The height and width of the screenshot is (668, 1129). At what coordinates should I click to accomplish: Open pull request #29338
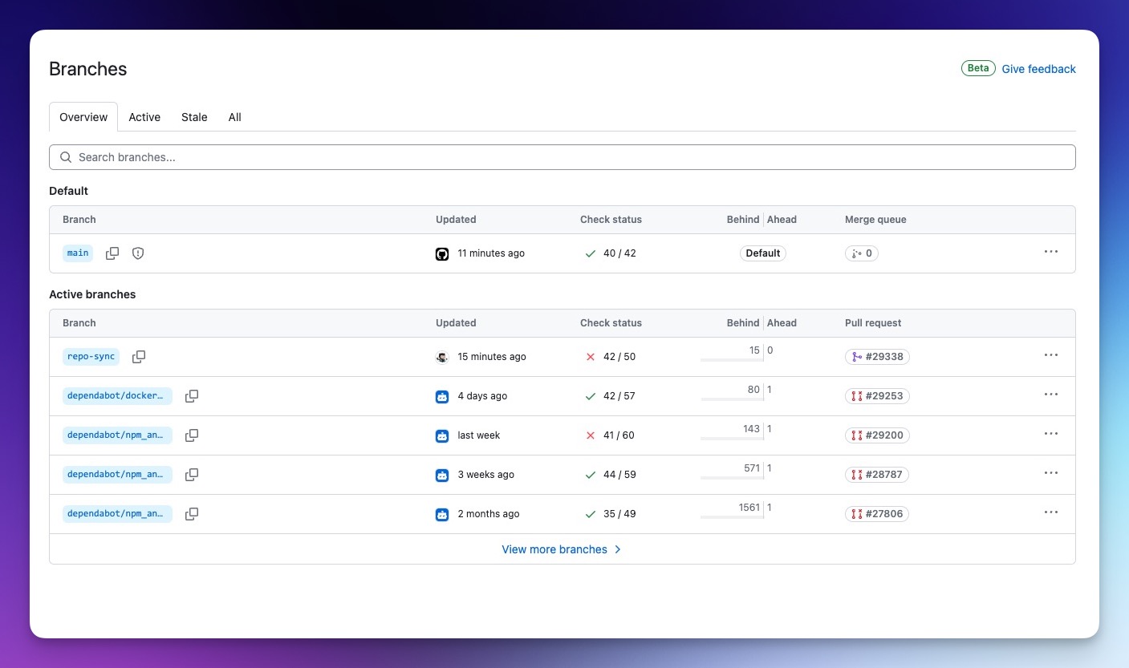[x=877, y=357]
